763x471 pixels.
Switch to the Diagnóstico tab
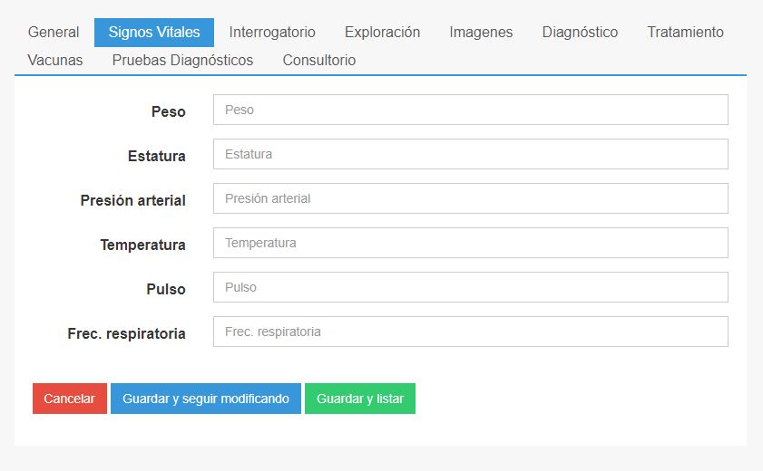(x=580, y=32)
